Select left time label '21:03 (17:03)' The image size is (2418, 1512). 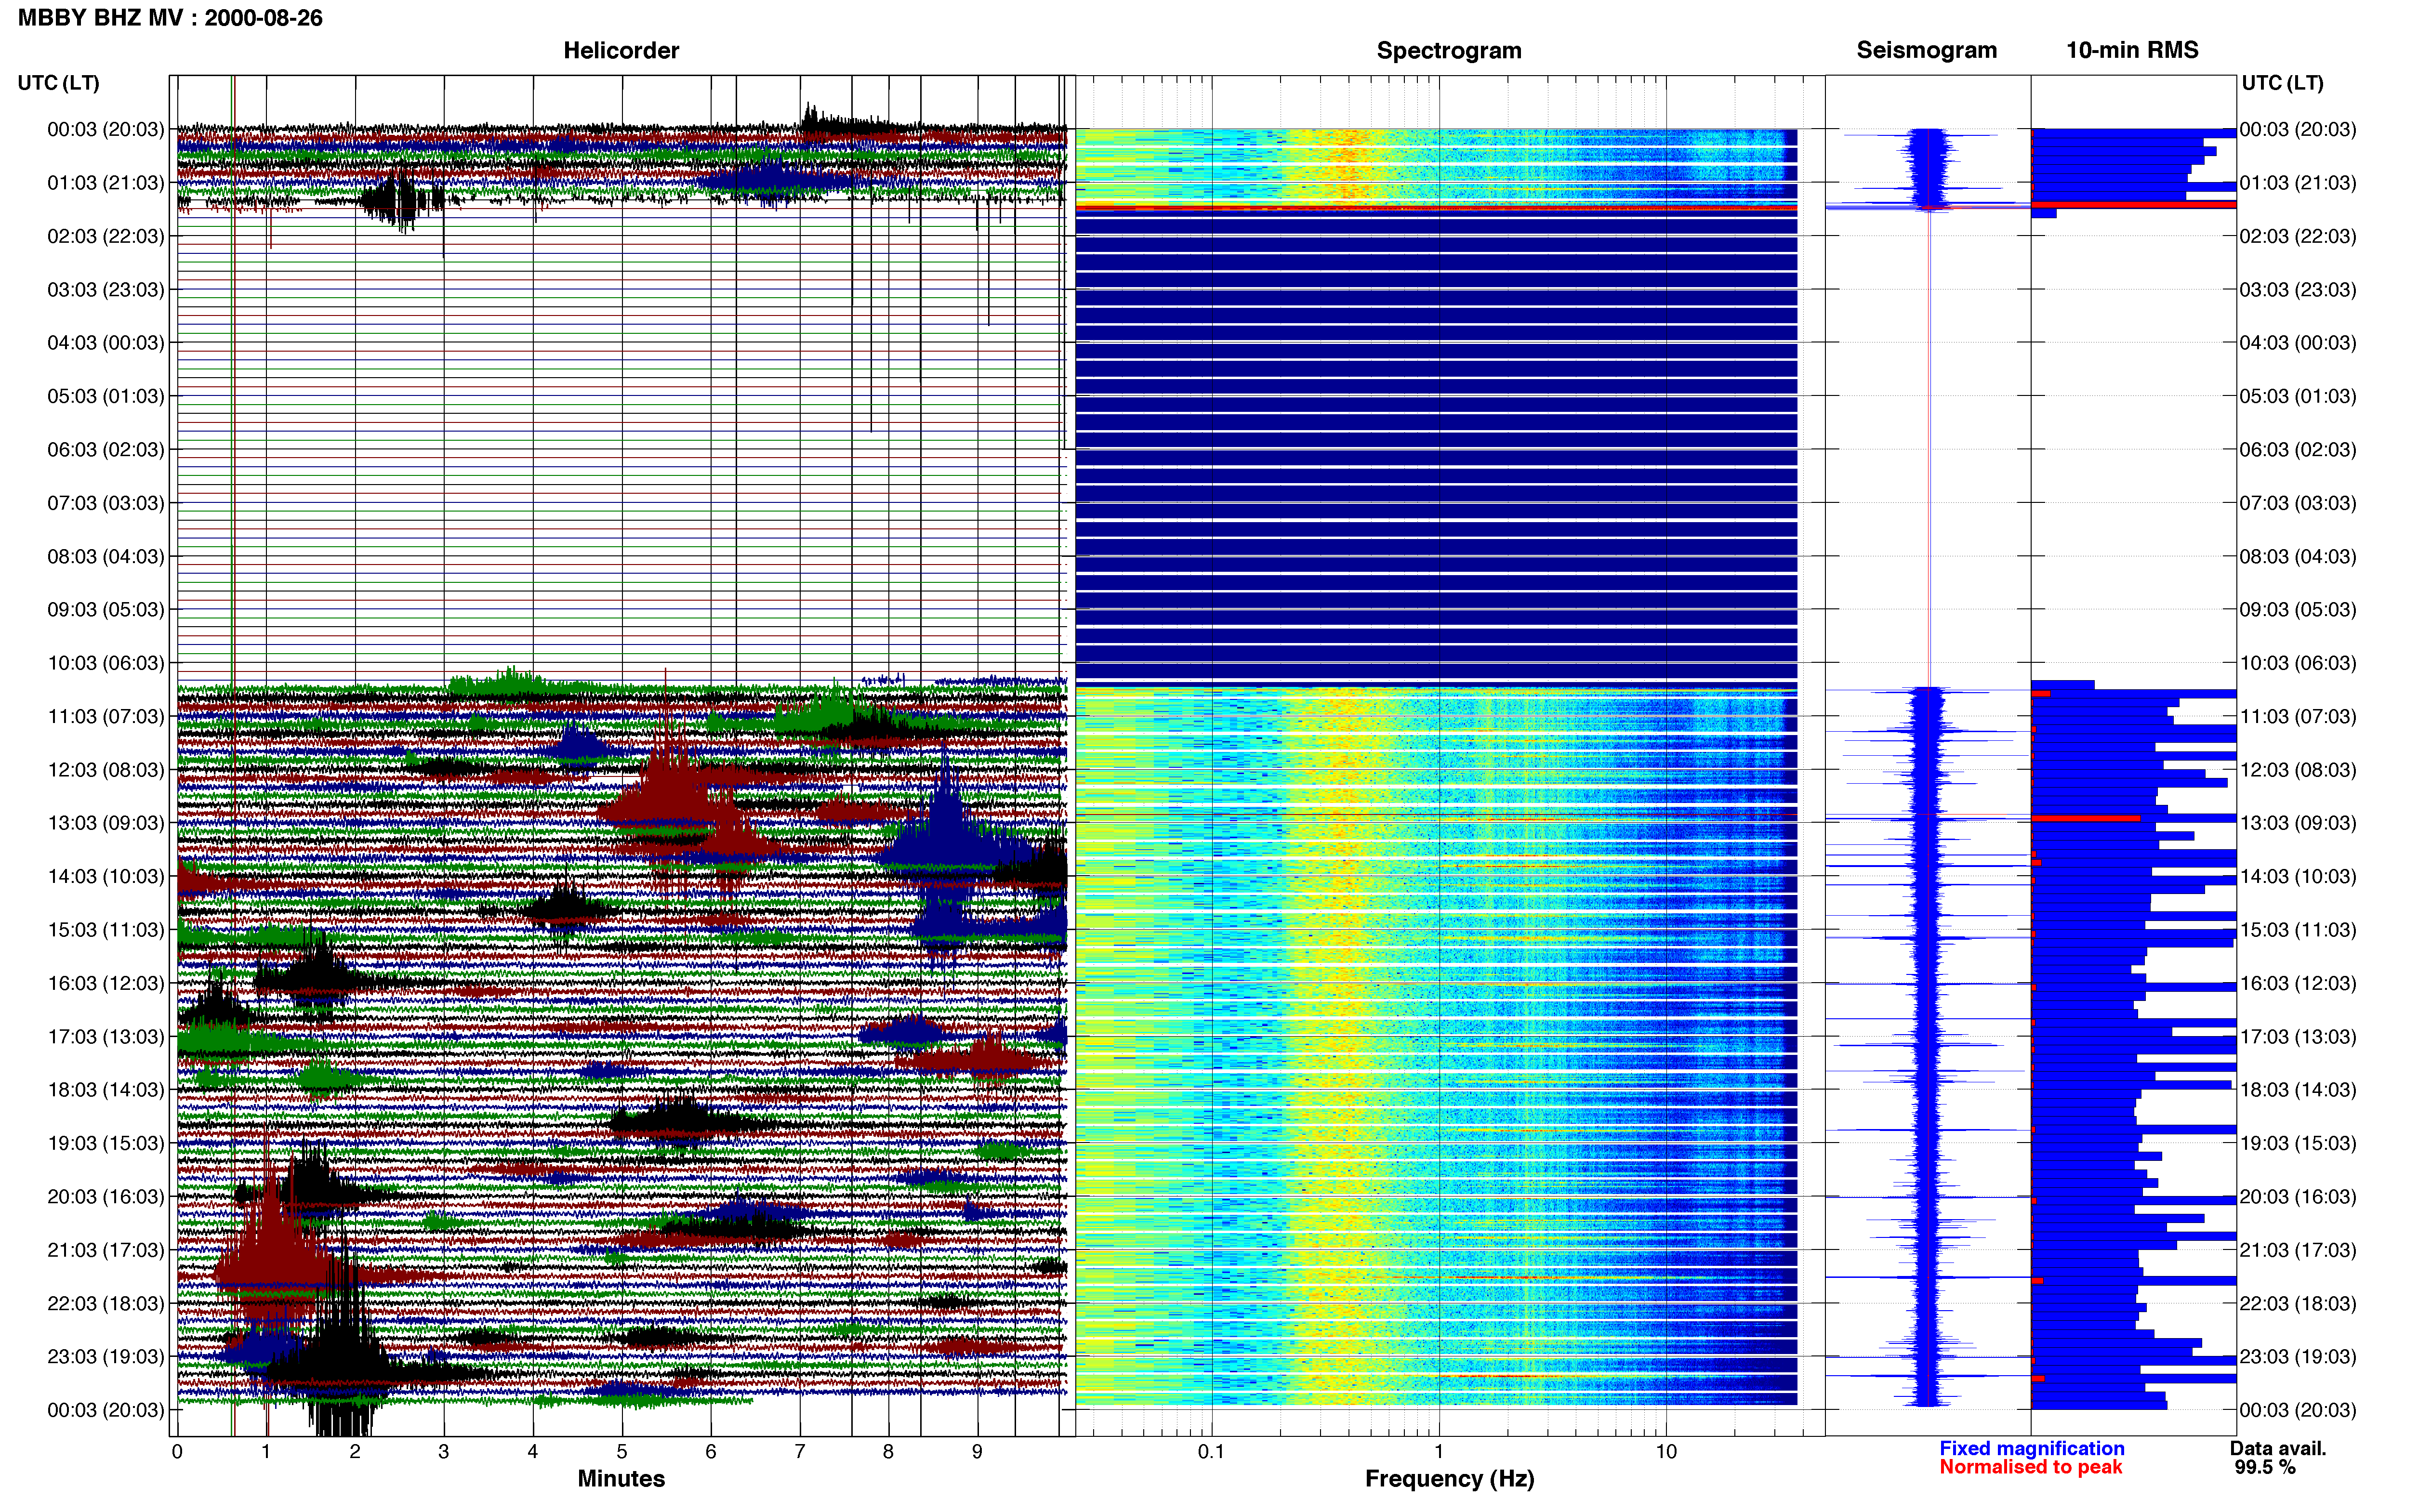click(105, 1250)
